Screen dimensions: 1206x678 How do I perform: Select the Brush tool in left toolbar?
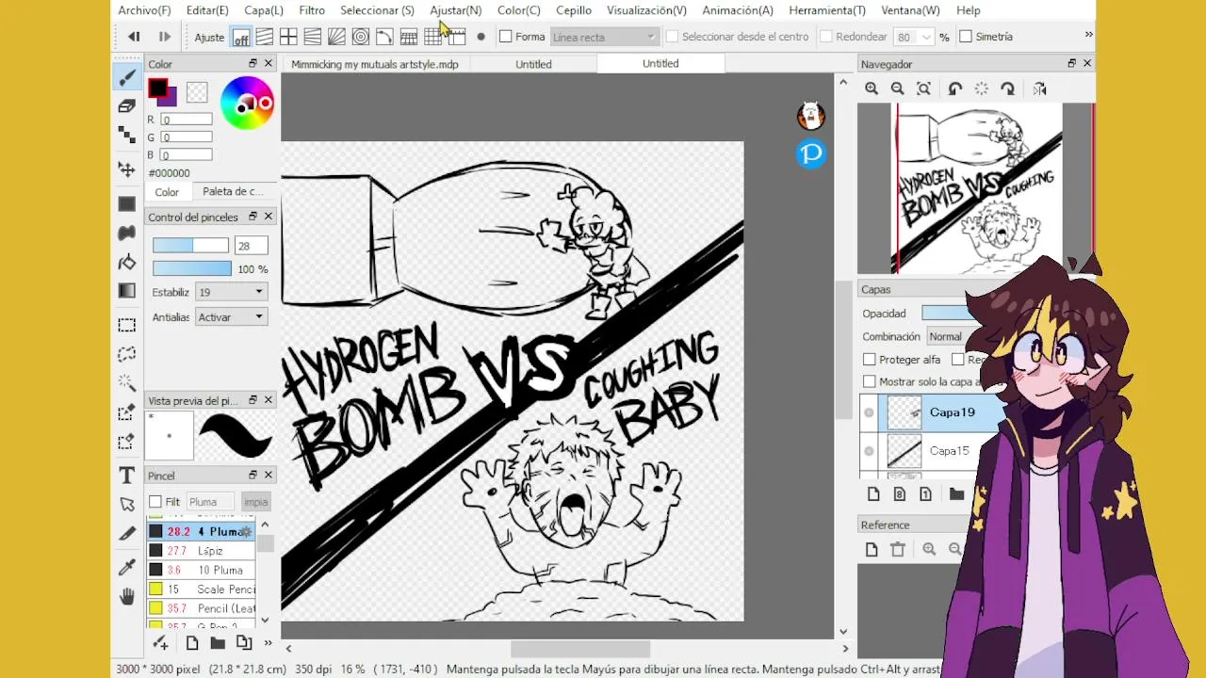click(126, 77)
